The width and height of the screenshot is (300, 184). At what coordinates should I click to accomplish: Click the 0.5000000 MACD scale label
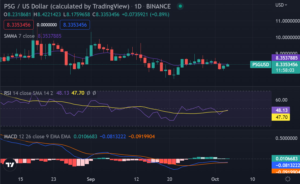(286, 138)
